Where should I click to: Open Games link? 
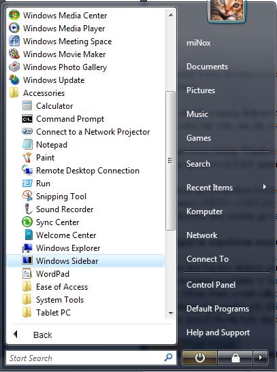(199, 137)
